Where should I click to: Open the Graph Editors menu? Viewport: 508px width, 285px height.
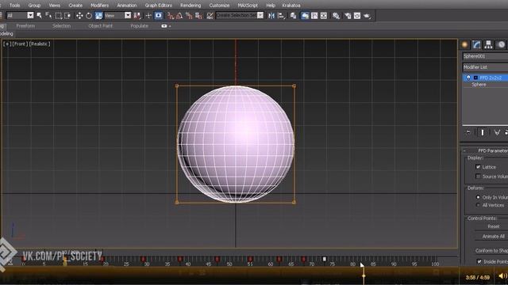[x=159, y=6]
